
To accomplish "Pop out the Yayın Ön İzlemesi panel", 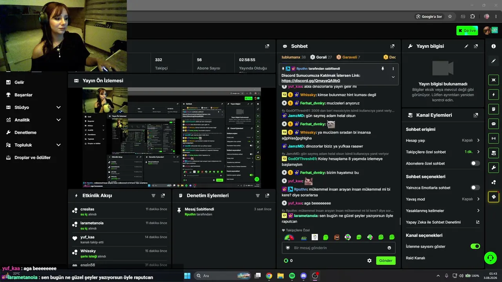I will pyautogui.click(x=267, y=80).
